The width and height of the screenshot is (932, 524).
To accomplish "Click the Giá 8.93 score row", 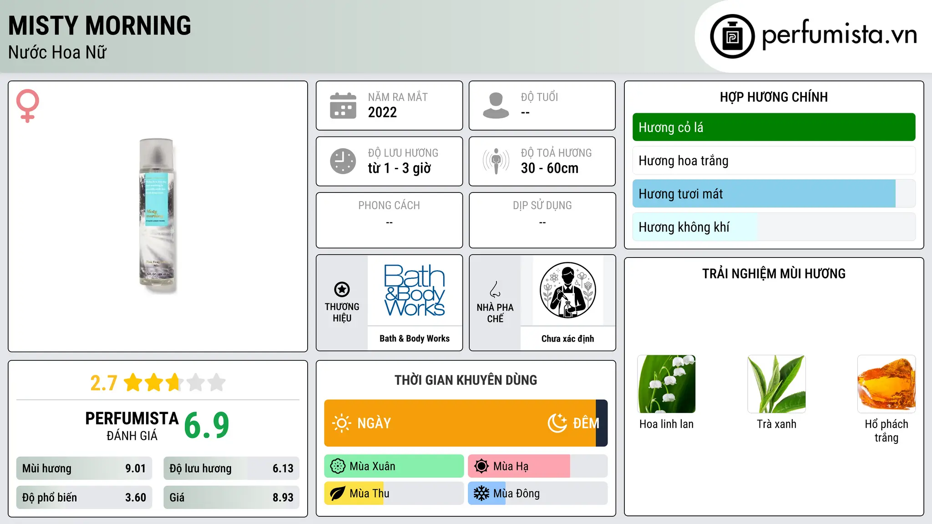I will [231, 498].
